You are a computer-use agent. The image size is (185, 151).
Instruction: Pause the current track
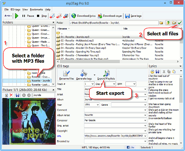pos(28,16)
